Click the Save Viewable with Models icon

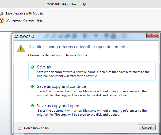(2, 13)
